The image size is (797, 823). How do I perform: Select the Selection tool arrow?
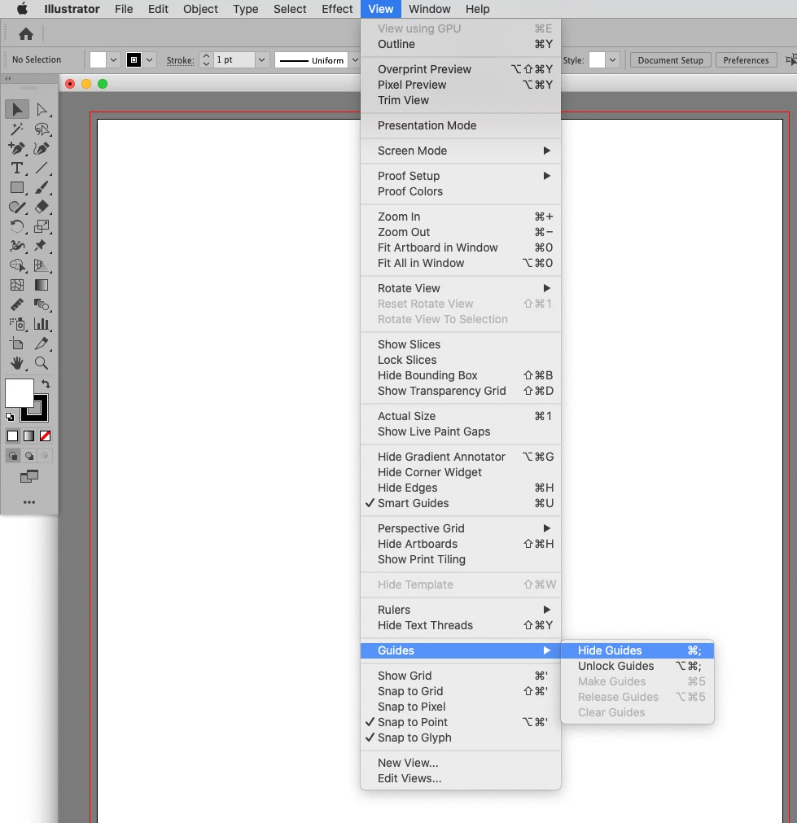pyautogui.click(x=17, y=109)
